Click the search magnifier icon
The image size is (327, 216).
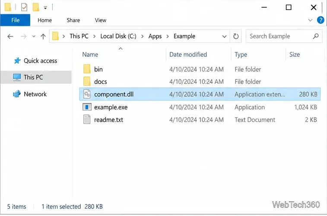tap(316, 36)
